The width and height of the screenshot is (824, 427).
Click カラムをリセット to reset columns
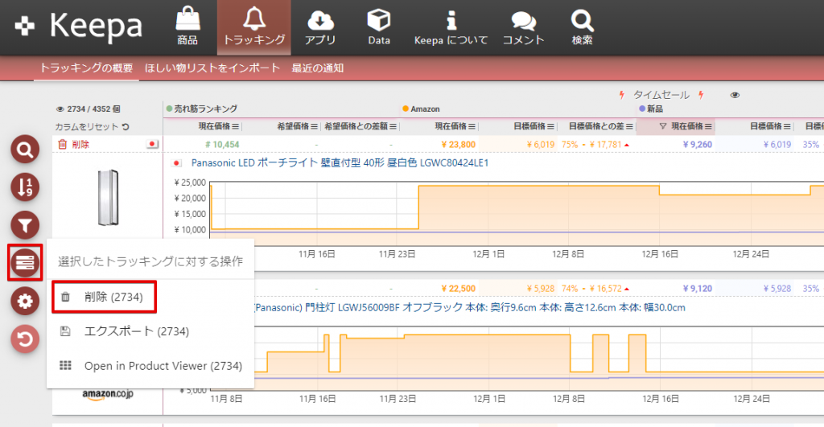pos(92,126)
